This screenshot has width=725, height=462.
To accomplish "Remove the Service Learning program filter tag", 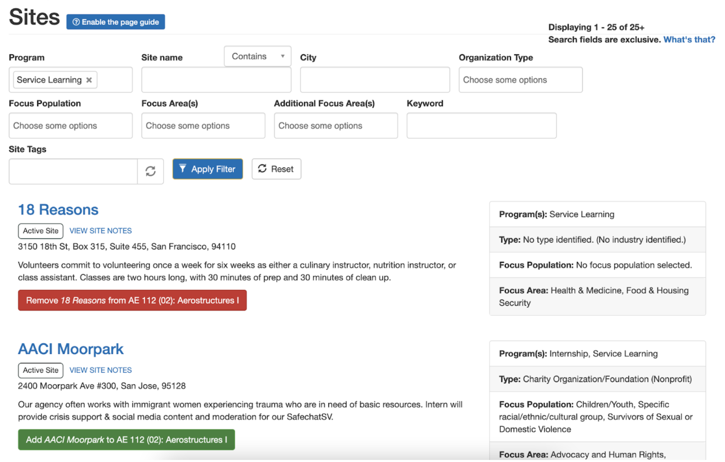I will point(89,79).
